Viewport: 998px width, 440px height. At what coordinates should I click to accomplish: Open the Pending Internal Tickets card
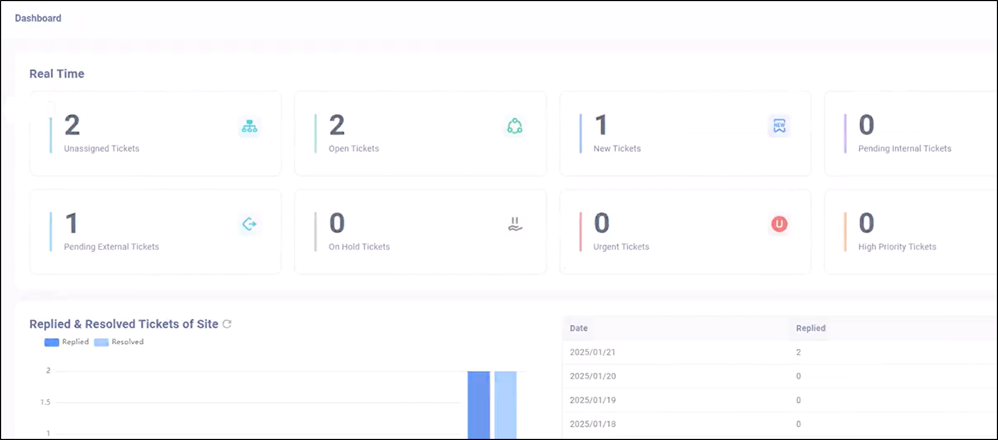coord(911,133)
